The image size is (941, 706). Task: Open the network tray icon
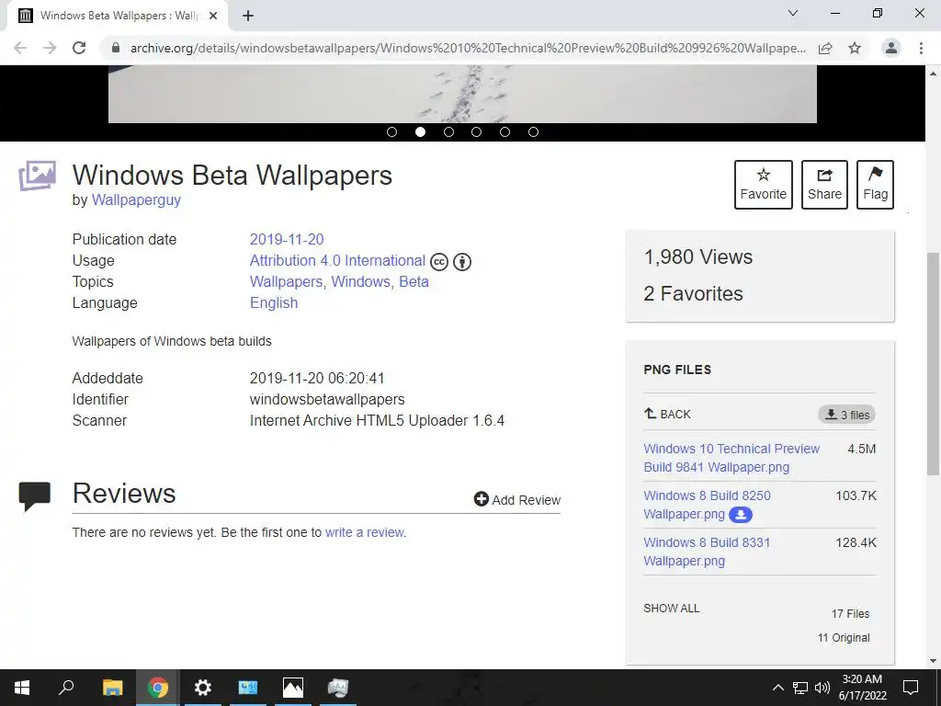coord(800,688)
